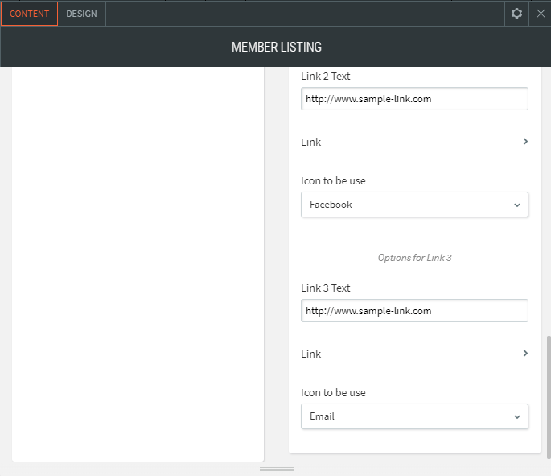Open the Facebook icon dropdown
Image resolution: width=551 pixels, height=476 pixels.
(x=414, y=205)
